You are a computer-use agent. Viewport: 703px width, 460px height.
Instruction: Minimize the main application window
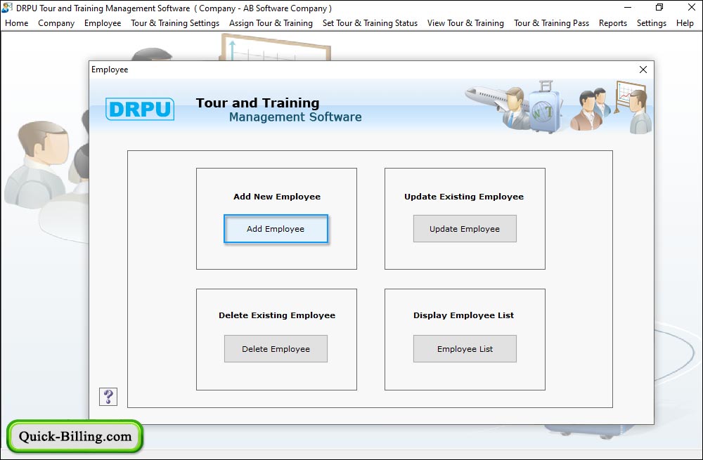(628, 8)
